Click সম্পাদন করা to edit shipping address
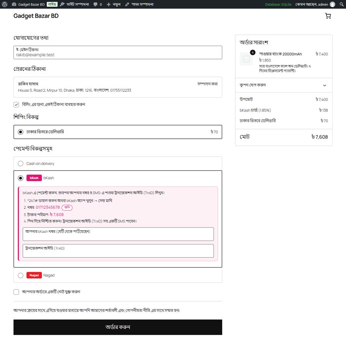This screenshot has width=346, height=349. [208, 84]
